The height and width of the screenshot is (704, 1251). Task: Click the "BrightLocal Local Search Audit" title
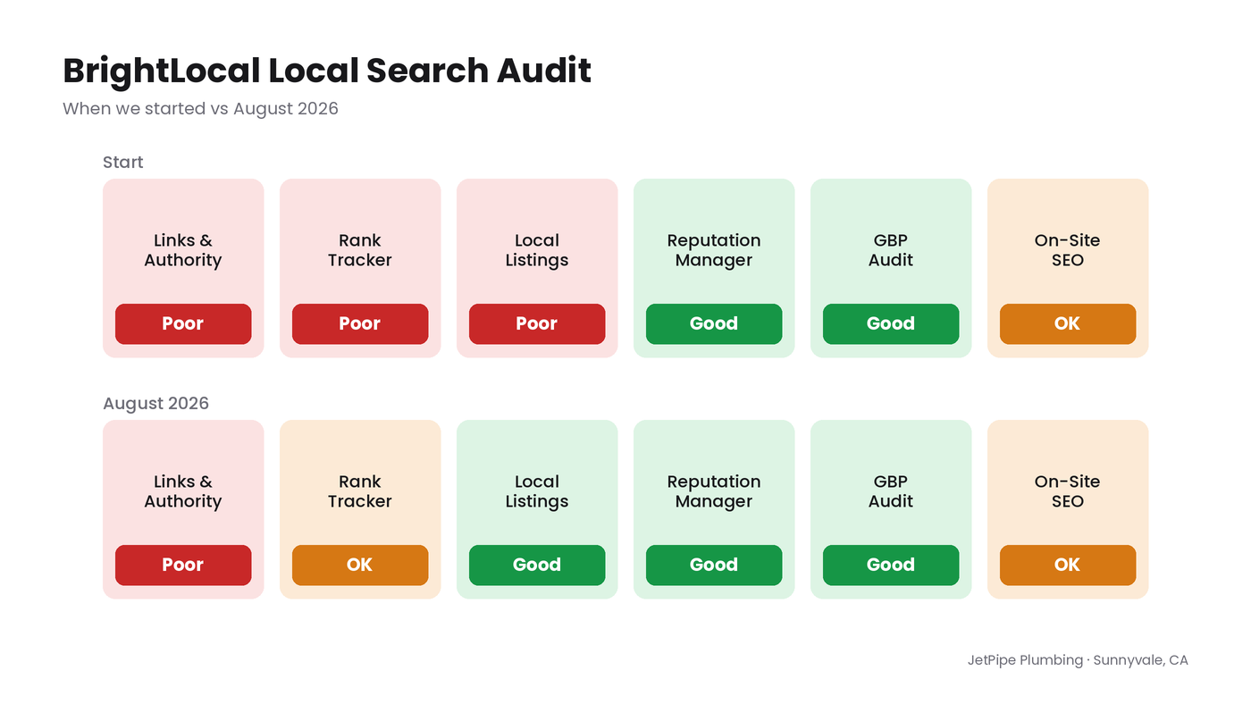[x=327, y=71]
